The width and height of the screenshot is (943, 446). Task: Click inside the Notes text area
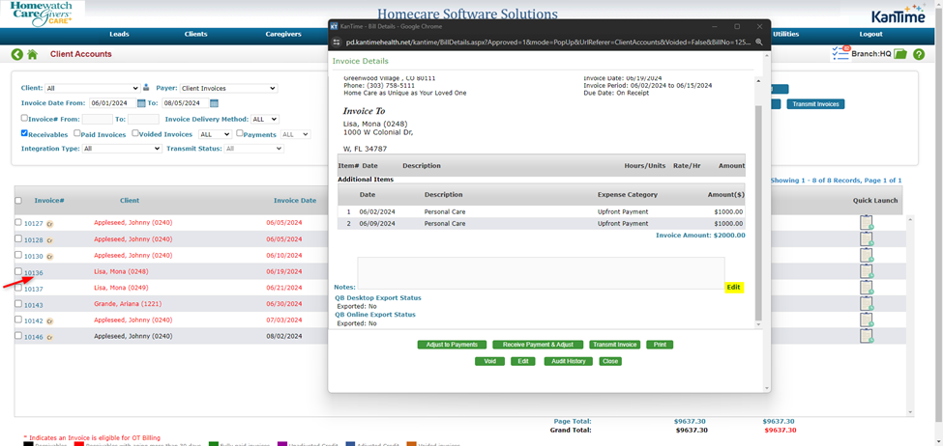pyautogui.click(x=540, y=272)
